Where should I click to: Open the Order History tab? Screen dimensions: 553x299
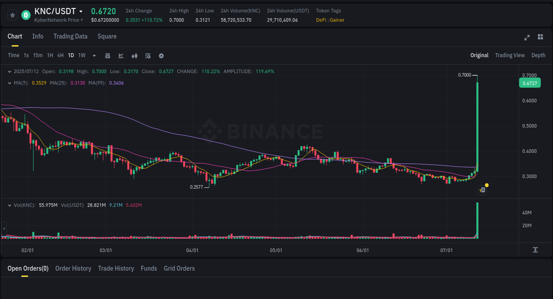click(x=73, y=268)
